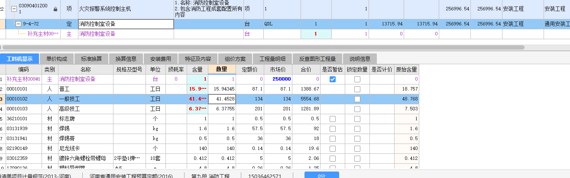Screen dimensions: 570x178
Task: Check 是否暂估 for 尼龙线卡 row
Action: pyautogui.click(x=333, y=149)
